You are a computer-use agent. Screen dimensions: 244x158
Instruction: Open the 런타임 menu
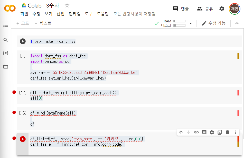(x=75, y=14)
